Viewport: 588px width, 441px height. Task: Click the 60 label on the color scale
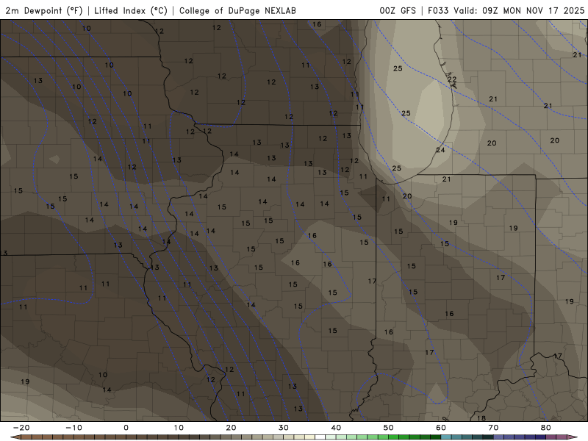441,428
